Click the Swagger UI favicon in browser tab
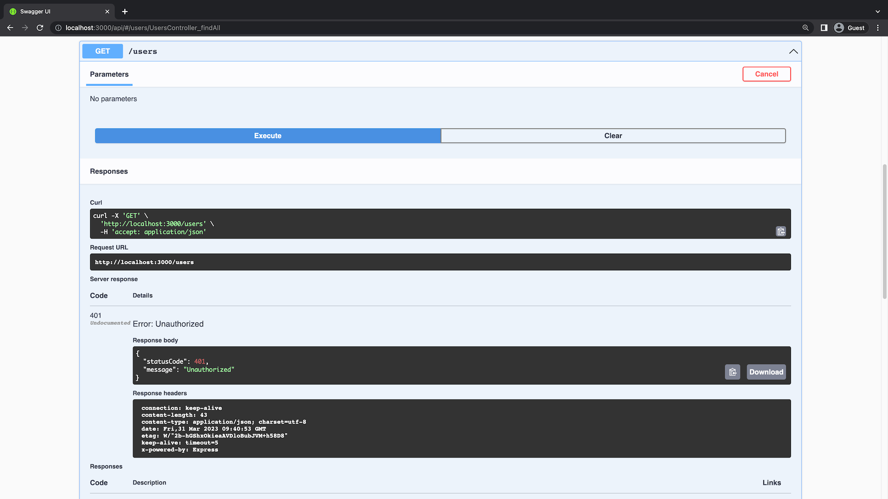 pos(13,11)
